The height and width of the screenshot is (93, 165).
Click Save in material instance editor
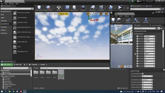113,20
